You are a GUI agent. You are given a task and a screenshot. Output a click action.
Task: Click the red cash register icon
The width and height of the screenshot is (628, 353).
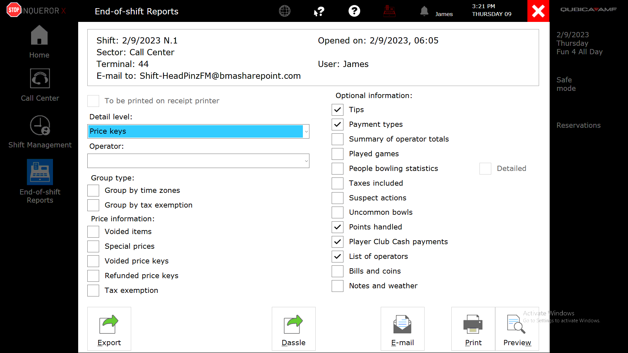[390, 11]
